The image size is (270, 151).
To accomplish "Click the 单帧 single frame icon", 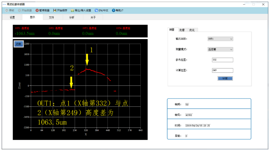I will 7,11.
